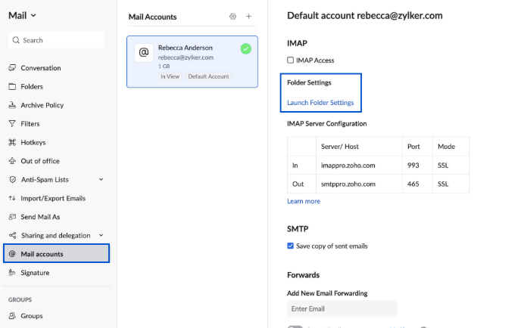Click the @ avatar on Rebecca Anderson card
This screenshot has height=328, width=521.
(144, 52)
